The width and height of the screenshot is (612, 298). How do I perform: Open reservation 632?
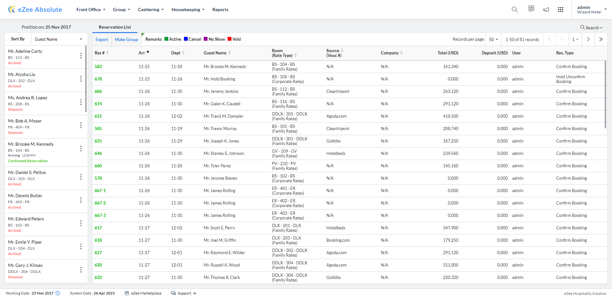tap(98, 277)
